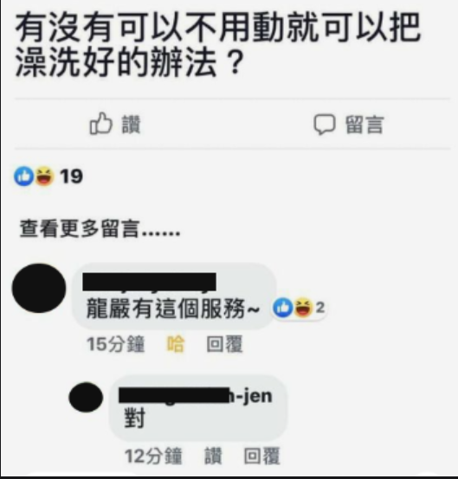Open the laughing reaction emoji beside 19
The width and height of the screenshot is (458, 479).
[x=44, y=176]
